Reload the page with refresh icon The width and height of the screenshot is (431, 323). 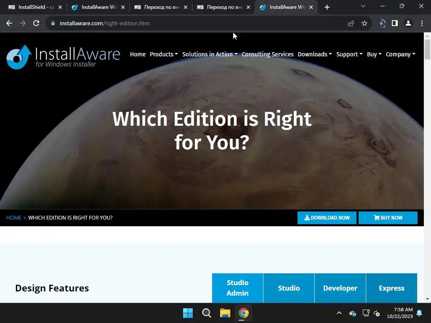click(x=36, y=24)
